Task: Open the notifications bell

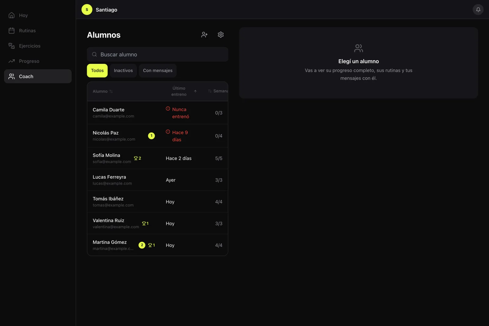Action: tap(478, 9)
